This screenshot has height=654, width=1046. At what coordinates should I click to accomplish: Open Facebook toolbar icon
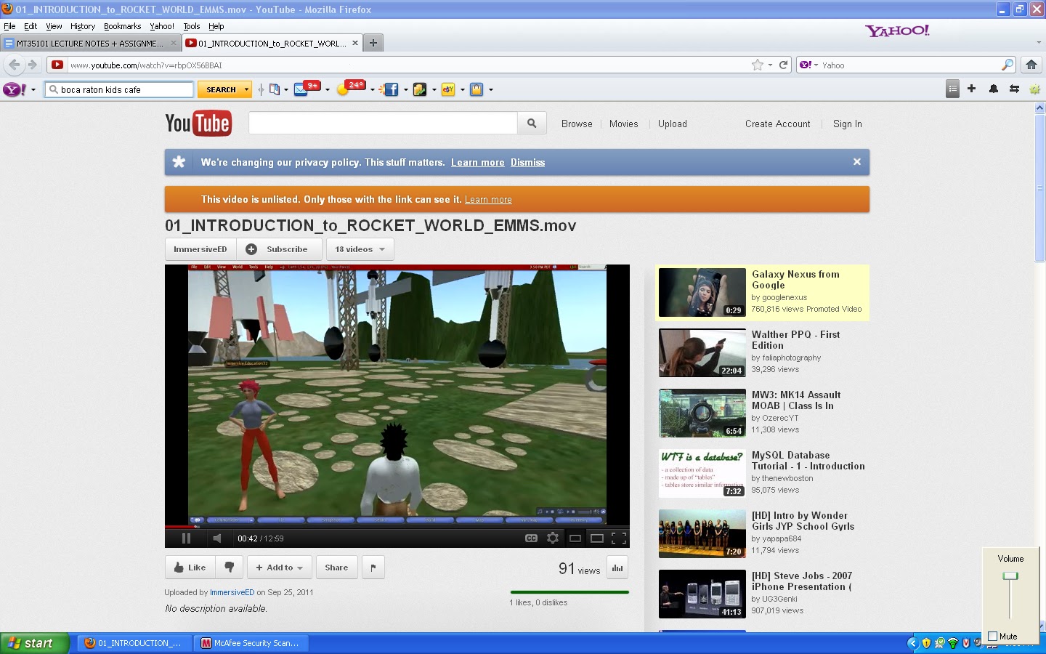(391, 89)
